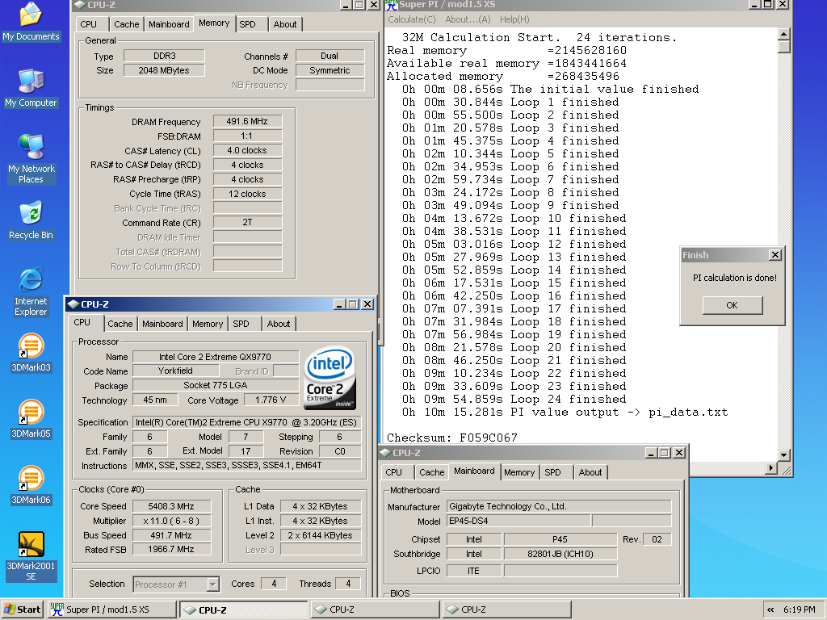Viewport: 827px width, 620px height.
Task: Open the Start menu
Action: click(22, 610)
